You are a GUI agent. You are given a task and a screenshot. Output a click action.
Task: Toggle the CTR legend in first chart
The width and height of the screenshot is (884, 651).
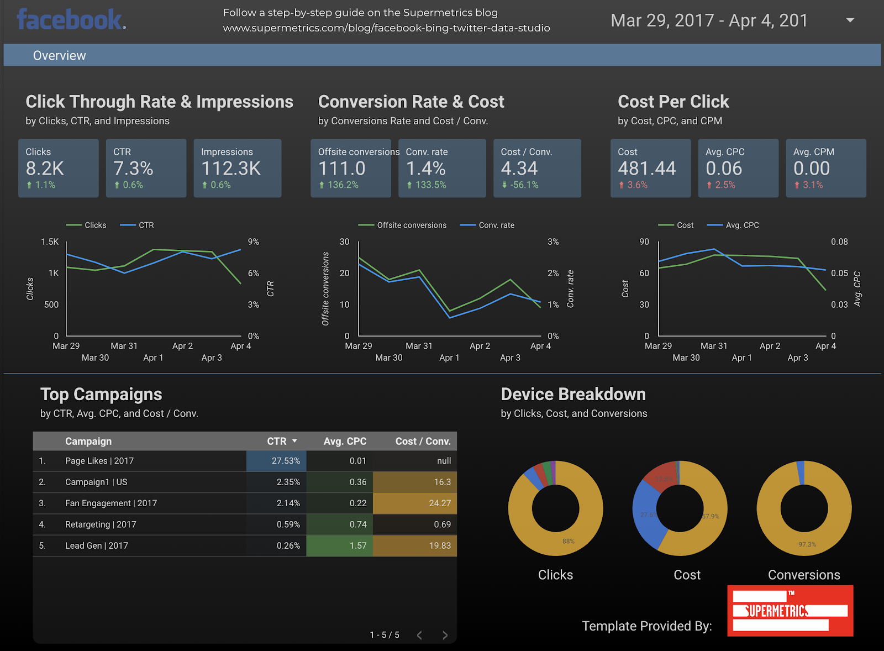[137, 225]
